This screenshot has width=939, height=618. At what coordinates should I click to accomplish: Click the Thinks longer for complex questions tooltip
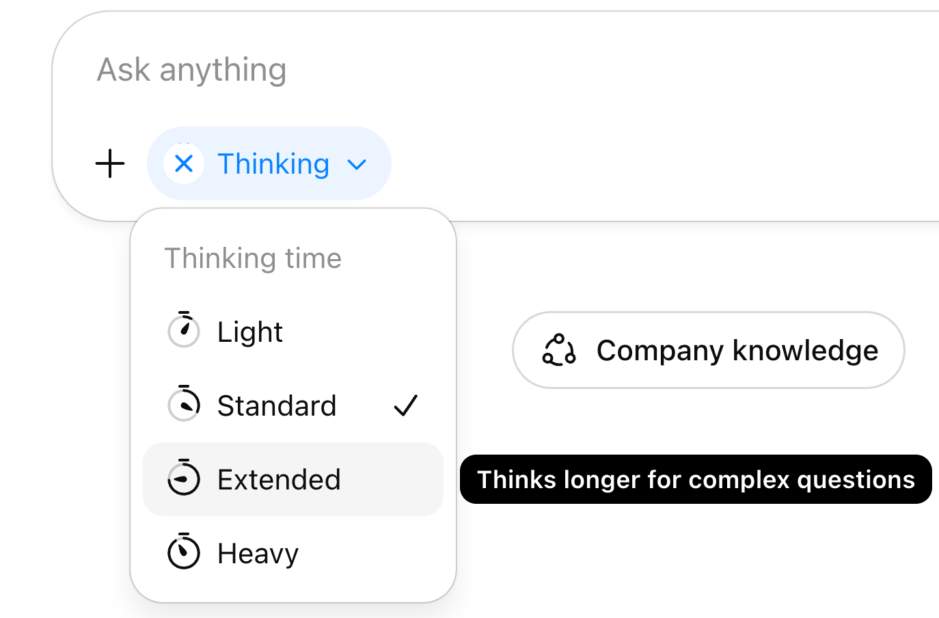click(x=696, y=480)
